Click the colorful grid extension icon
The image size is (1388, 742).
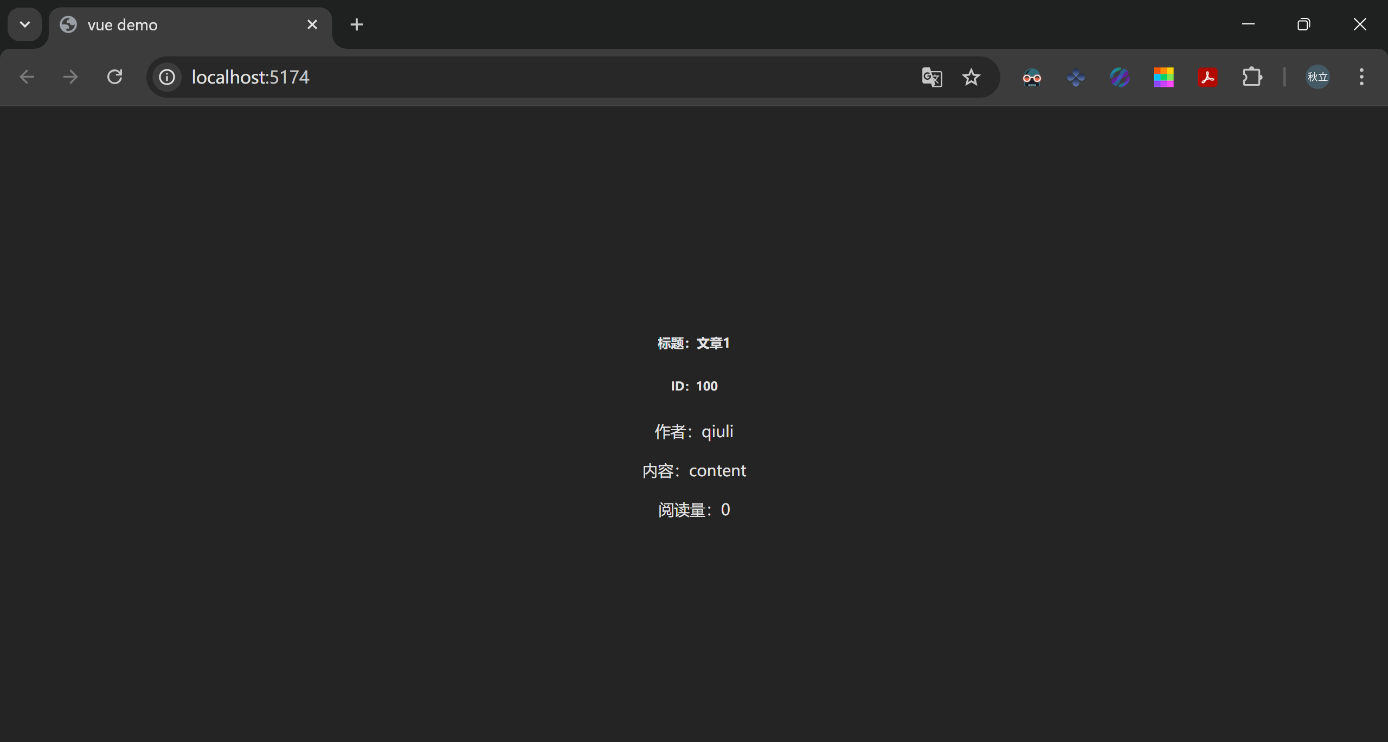pos(1164,78)
